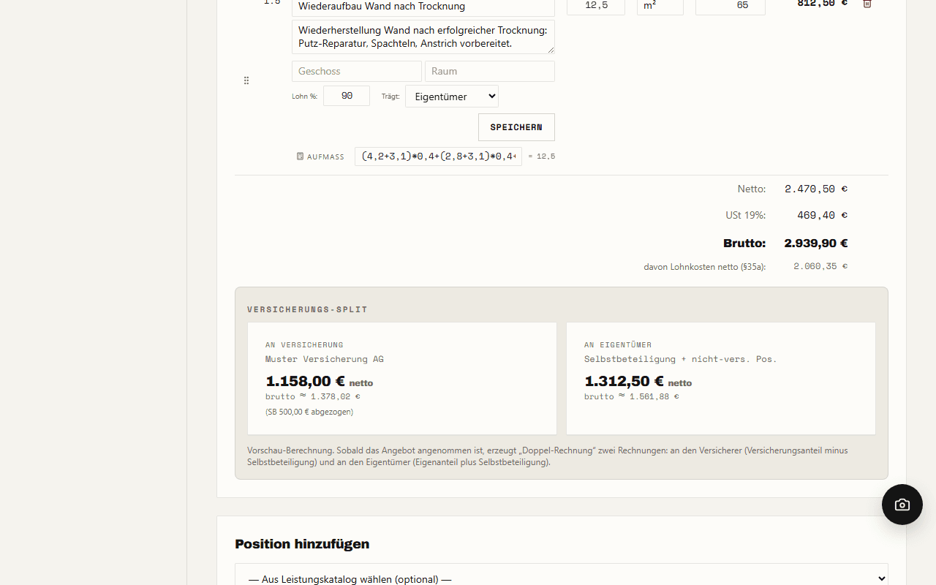Delete the Wiederaufbau Wand position via trash icon

(867, 4)
